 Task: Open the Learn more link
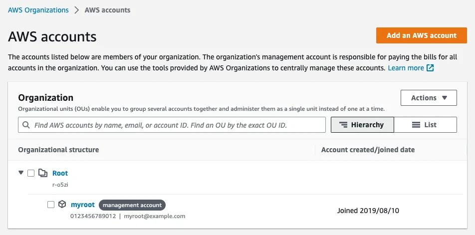[x=406, y=68]
